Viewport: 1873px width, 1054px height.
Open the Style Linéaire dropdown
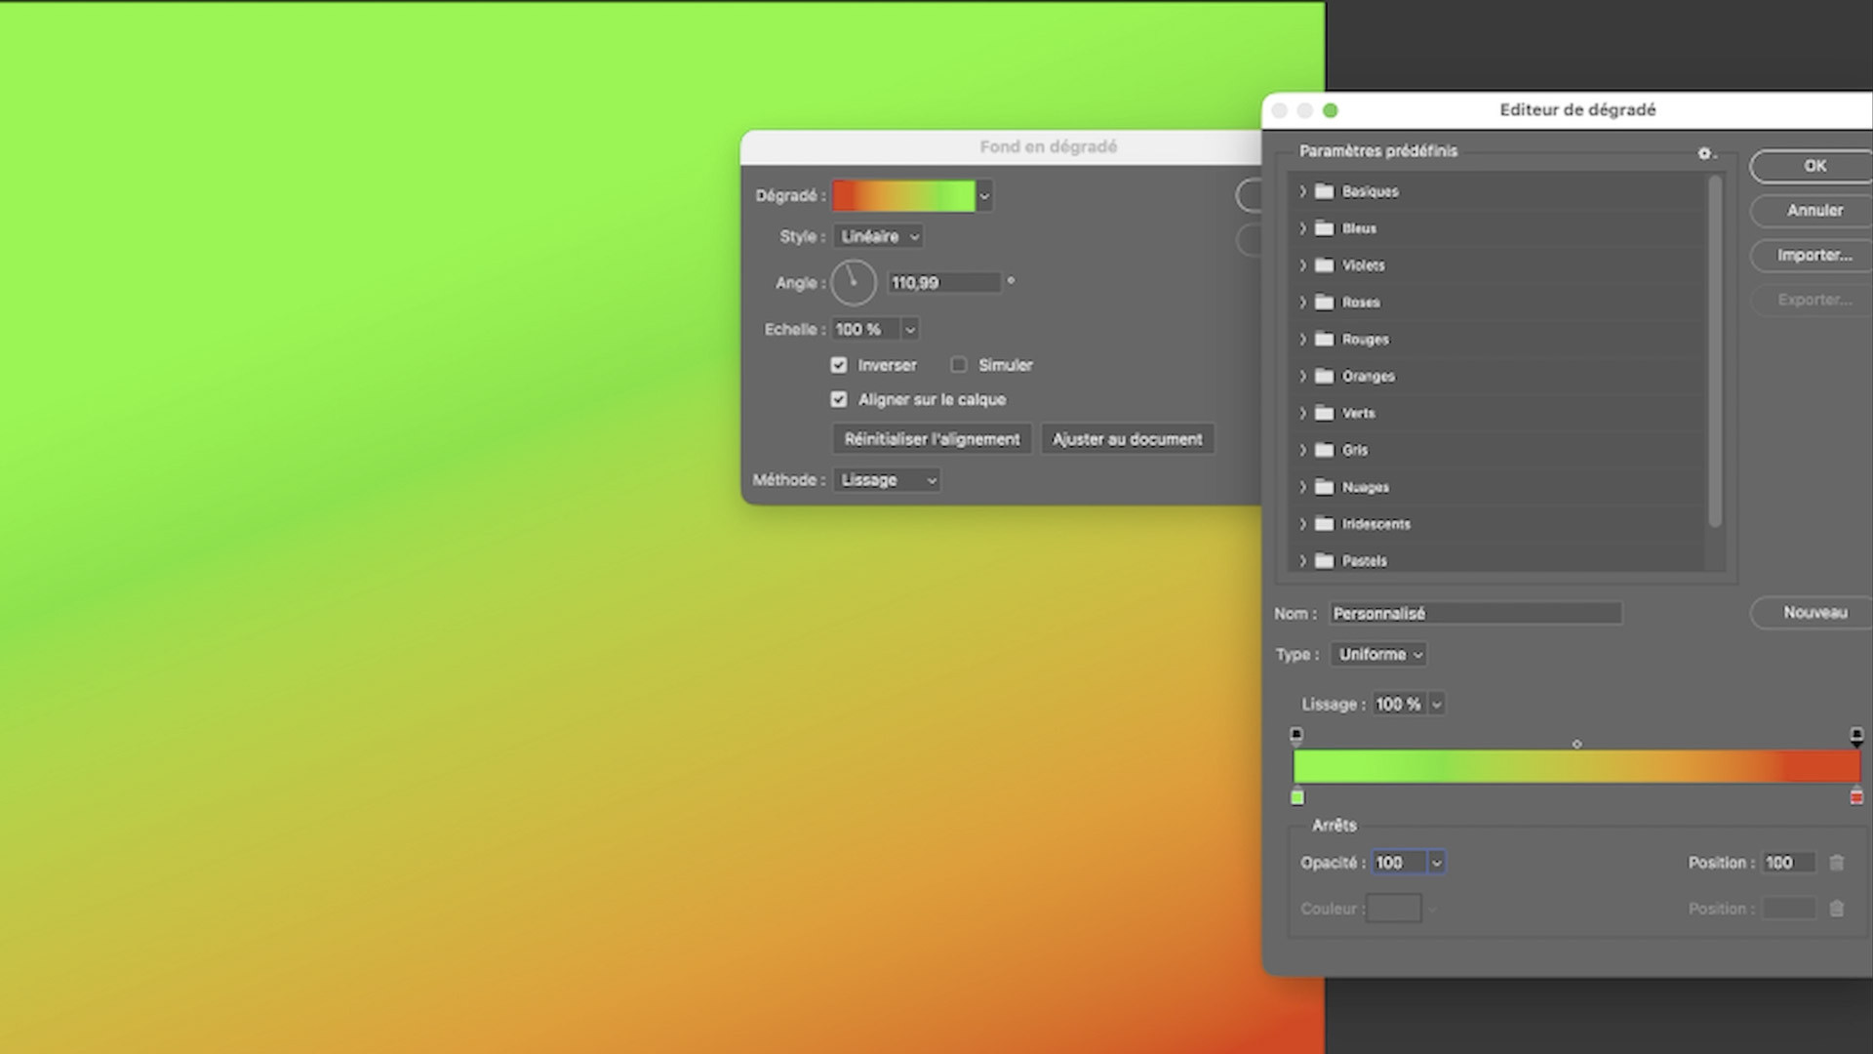point(878,236)
